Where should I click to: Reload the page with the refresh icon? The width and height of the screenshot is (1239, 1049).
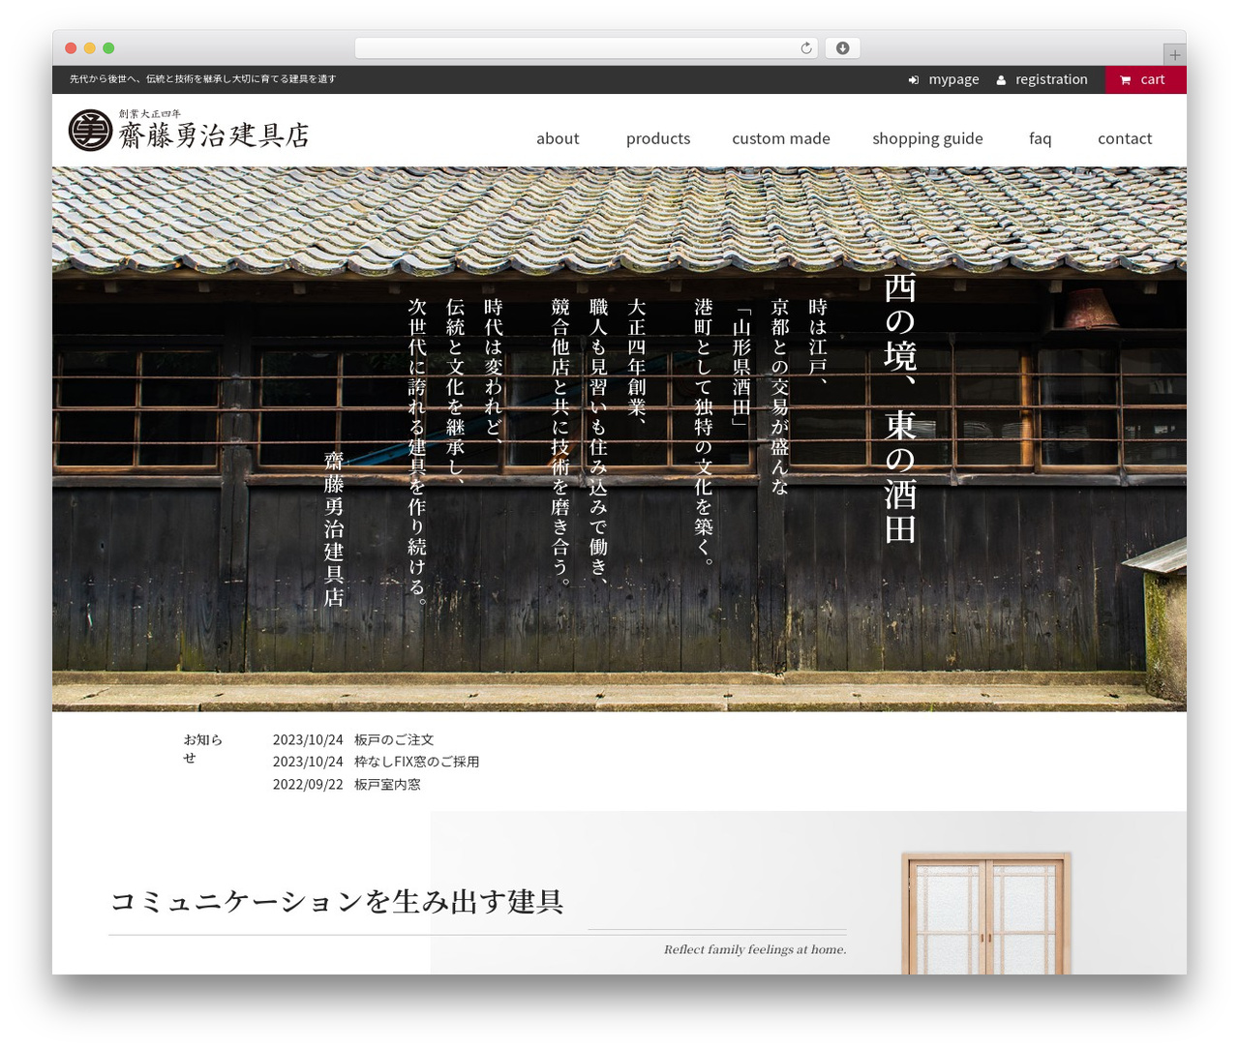click(806, 48)
